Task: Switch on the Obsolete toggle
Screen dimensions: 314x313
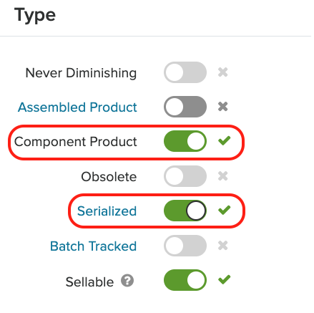Action: click(x=185, y=176)
